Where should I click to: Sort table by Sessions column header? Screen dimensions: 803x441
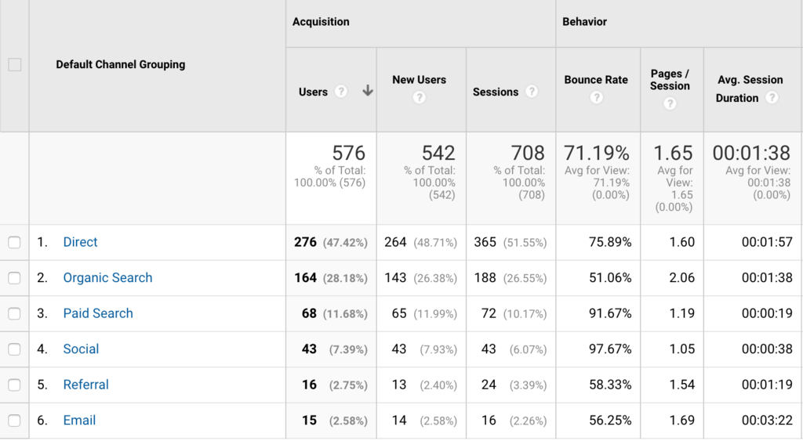(x=495, y=92)
